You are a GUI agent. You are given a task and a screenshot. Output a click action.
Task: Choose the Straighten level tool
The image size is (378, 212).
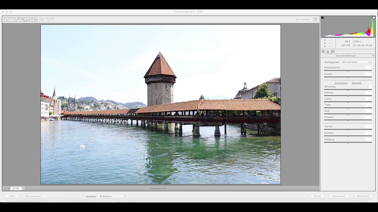29,19
